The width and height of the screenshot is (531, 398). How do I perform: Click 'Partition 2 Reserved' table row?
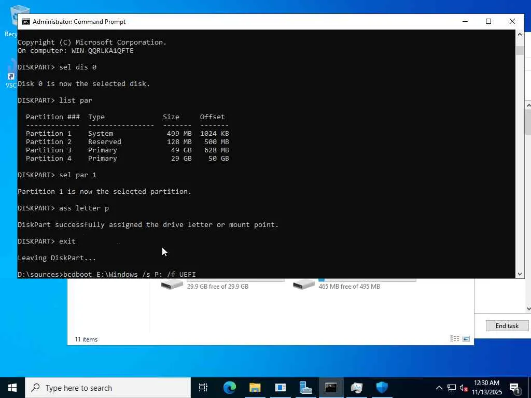coord(128,142)
